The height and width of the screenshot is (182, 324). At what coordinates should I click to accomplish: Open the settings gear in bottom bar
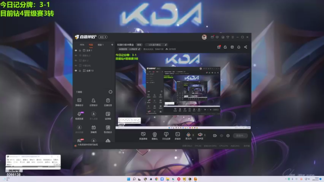click(x=228, y=135)
